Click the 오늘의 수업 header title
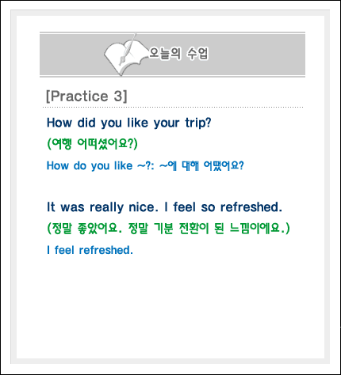This screenshot has width=341, height=375. pyautogui.click(x=178, y=54)
